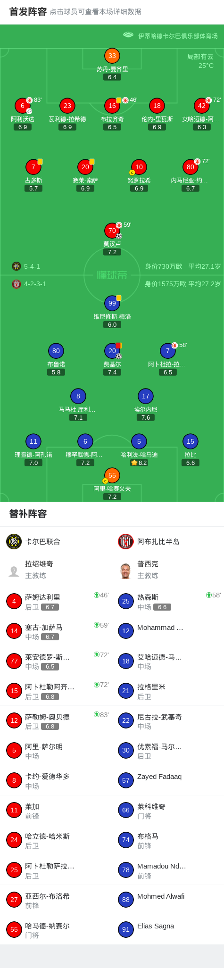Tap blue number 17 player circle
The height and width of the screenshot is (968, 224).
(x=146, y=396)
